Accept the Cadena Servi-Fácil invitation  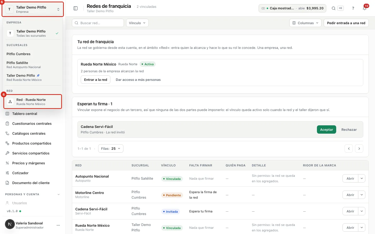(327, 129)
